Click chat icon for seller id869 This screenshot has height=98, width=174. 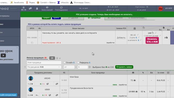tap(57, 95)
